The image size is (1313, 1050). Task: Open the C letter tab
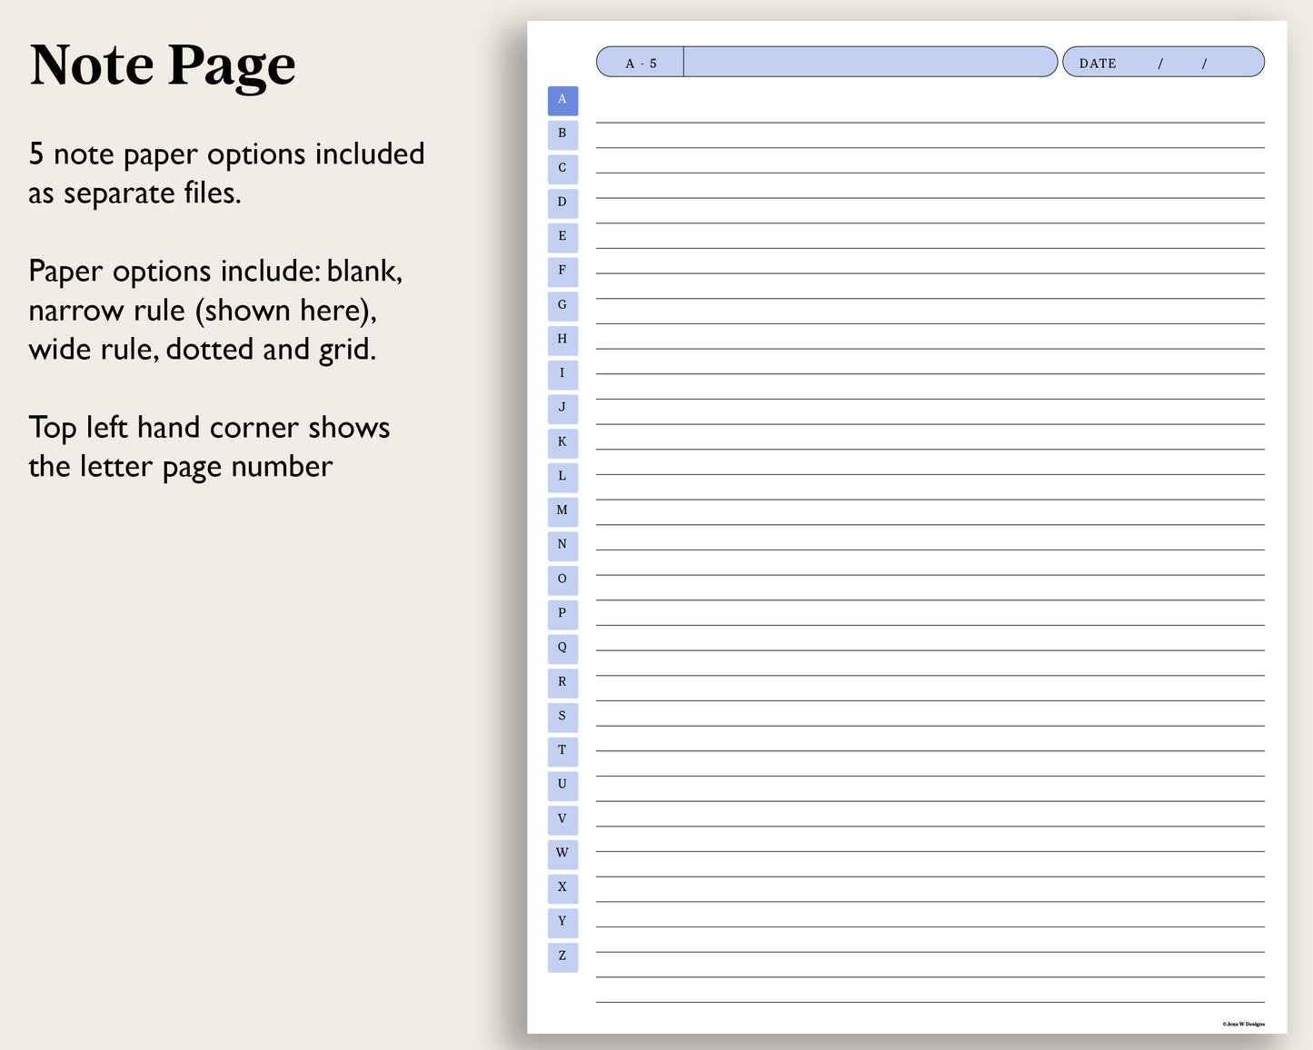[562, 169]
